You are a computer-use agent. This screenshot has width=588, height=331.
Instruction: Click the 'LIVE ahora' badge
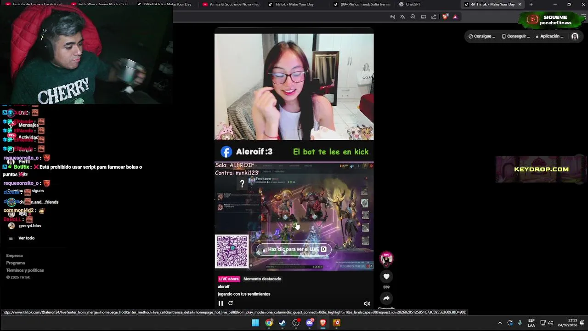pyautogui.click(x=229, y=279)
